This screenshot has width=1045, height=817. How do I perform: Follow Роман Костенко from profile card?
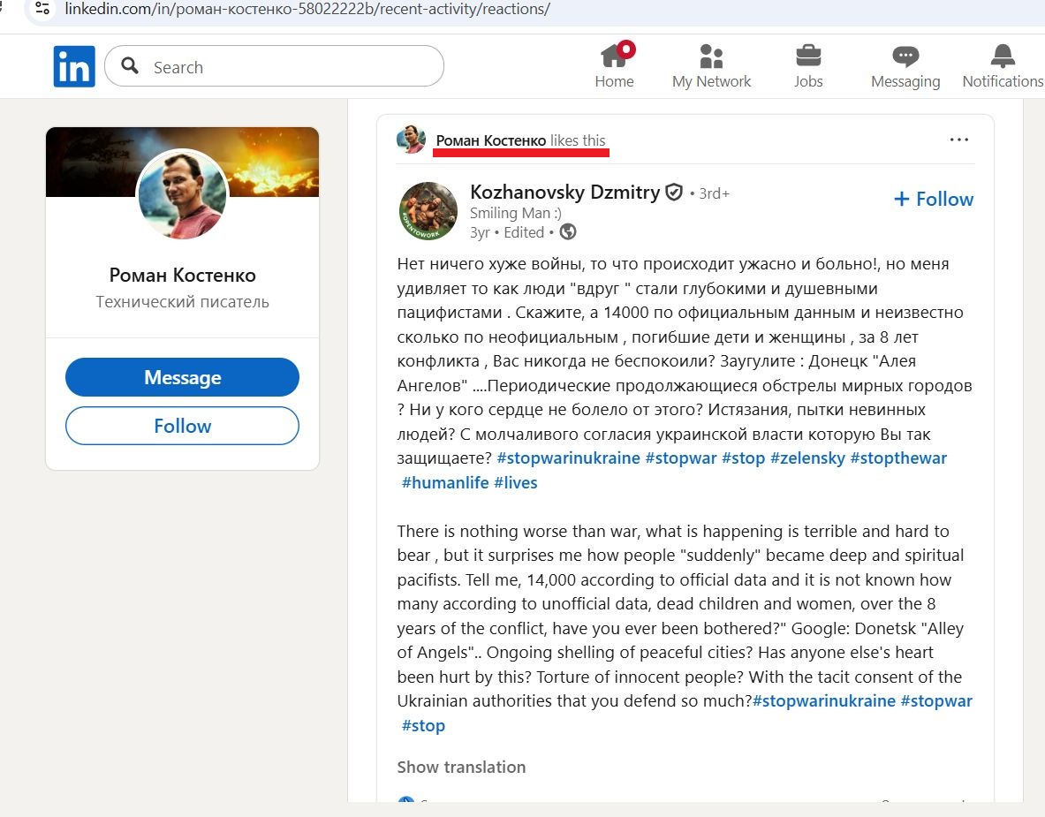[182, 426]
